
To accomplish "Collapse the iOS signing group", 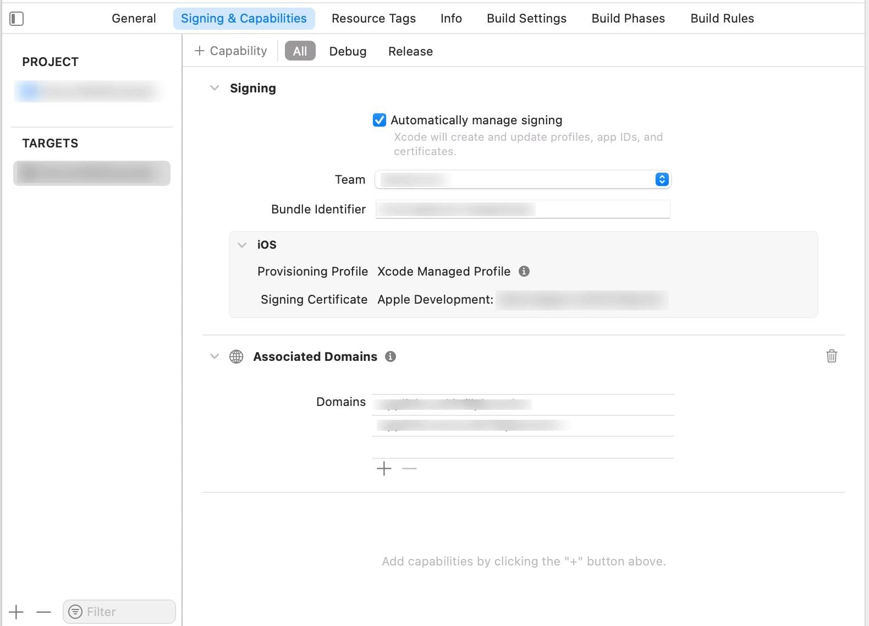I will coord(242,245).
